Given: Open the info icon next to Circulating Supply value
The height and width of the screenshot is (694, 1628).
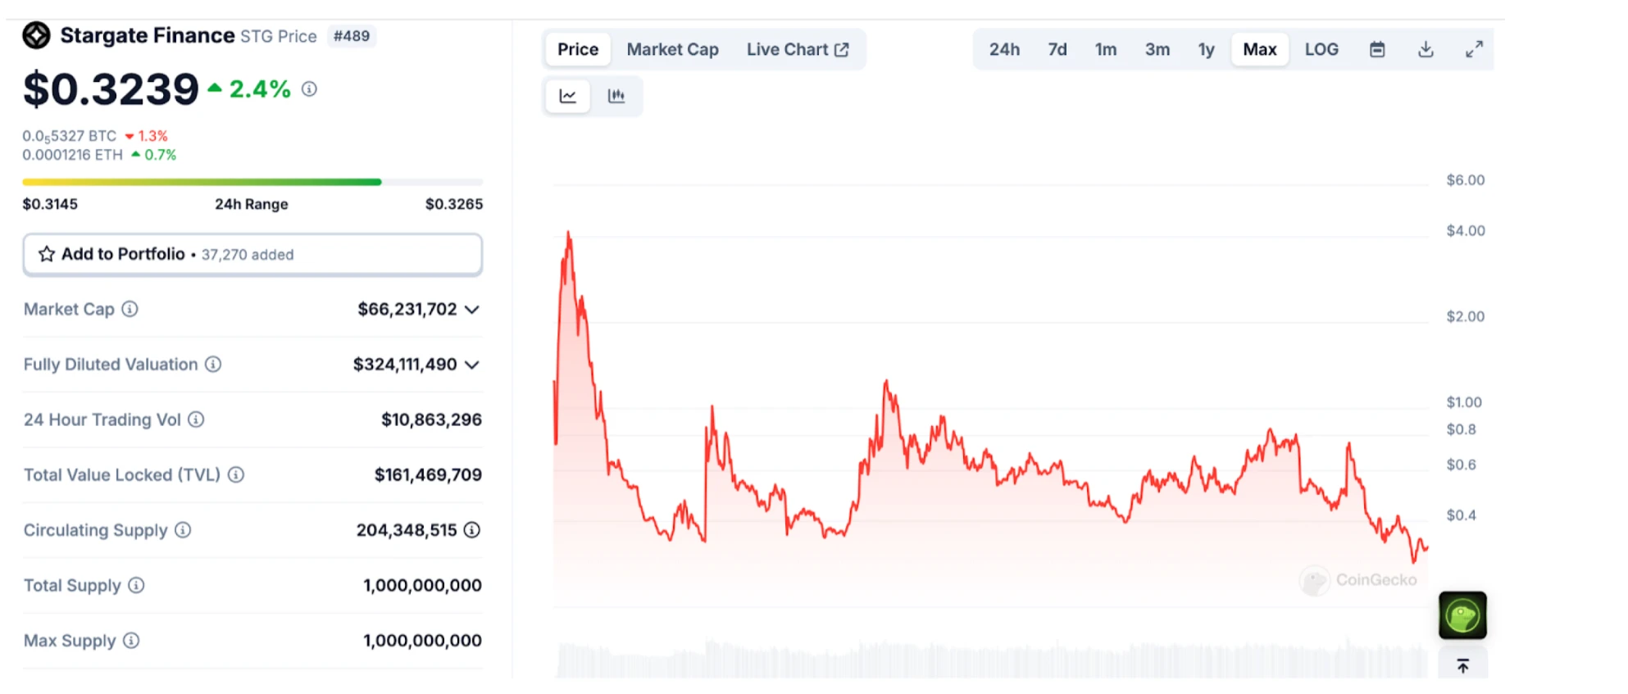Looking at the screenshot, I should click(472, 530).
